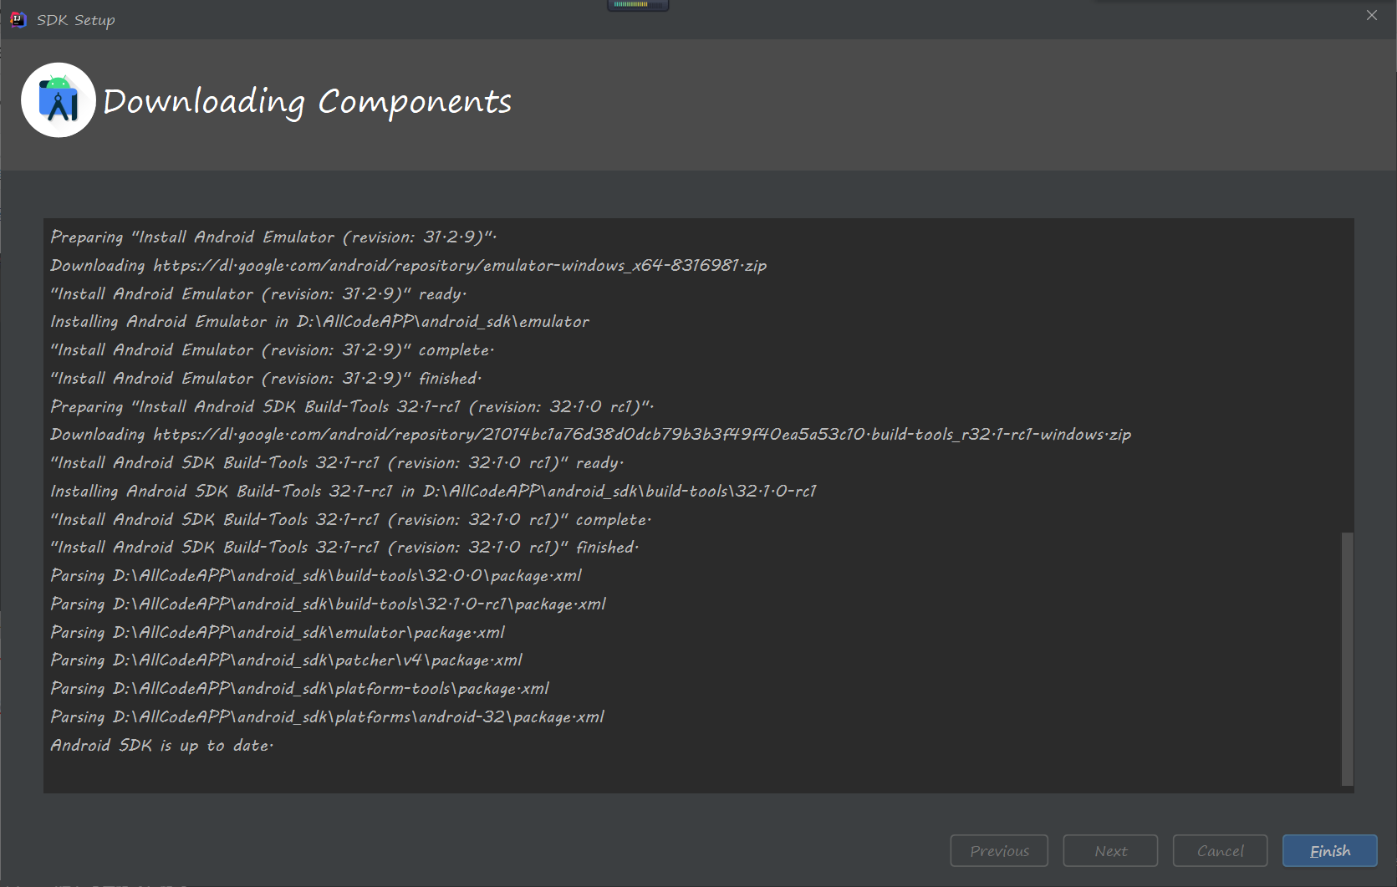Click 'Parsing ...emulator\package.xml' line
The image size is (1397, 887).
[x=278, y=632]
